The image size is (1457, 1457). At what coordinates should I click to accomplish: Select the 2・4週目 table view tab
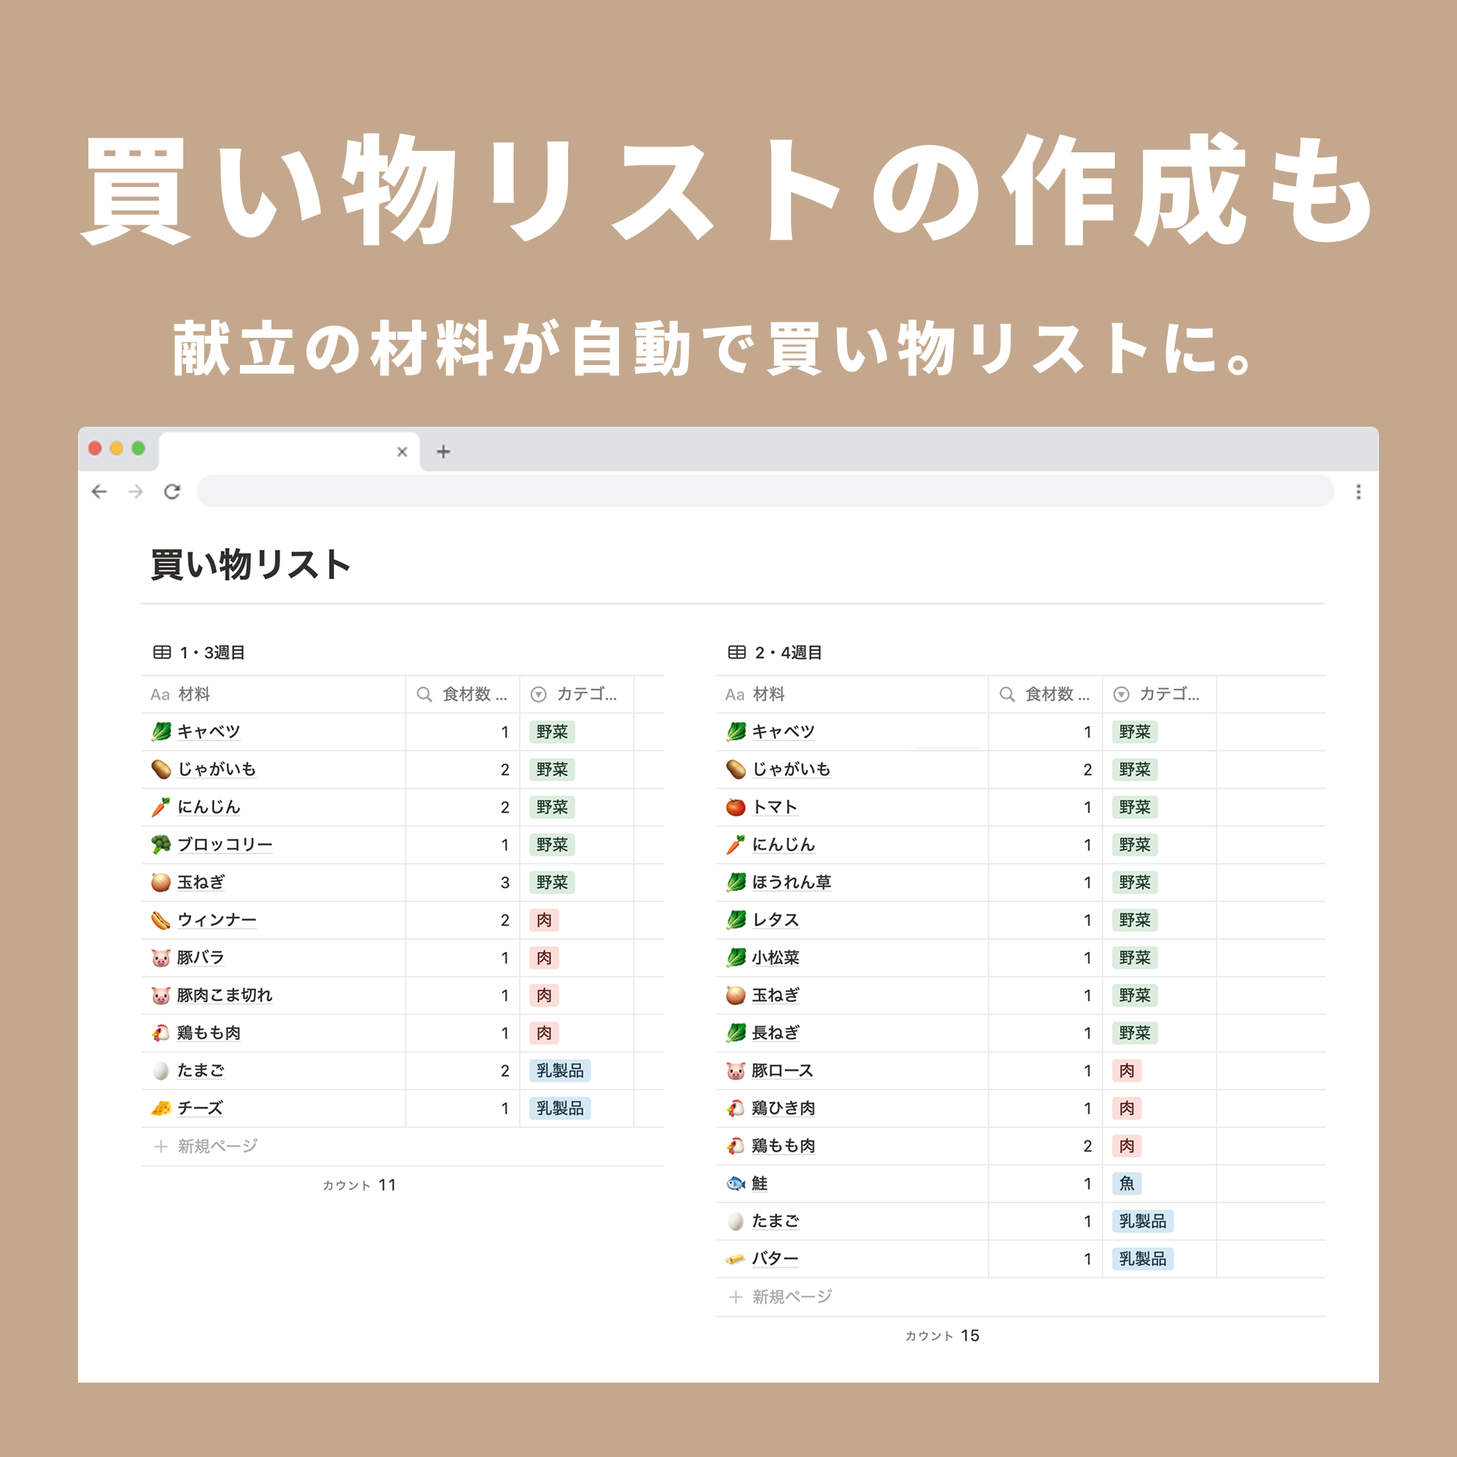tap(787, 652)
